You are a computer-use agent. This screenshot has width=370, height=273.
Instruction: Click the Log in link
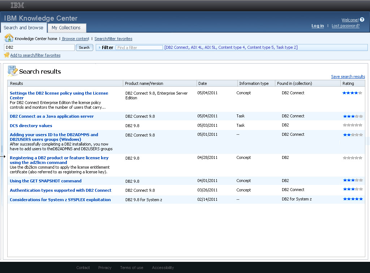[318, 26]
